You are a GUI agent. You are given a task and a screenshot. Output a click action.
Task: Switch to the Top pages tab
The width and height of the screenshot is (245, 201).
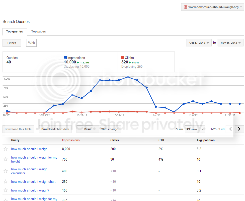click(39, 32)
